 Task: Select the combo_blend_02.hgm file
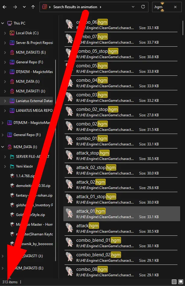pos(122,257)
